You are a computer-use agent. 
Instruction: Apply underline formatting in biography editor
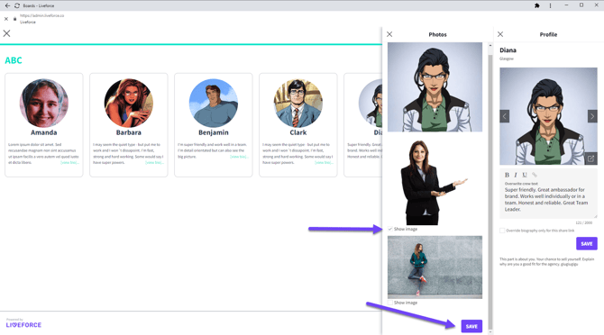(x=525, y=175)
